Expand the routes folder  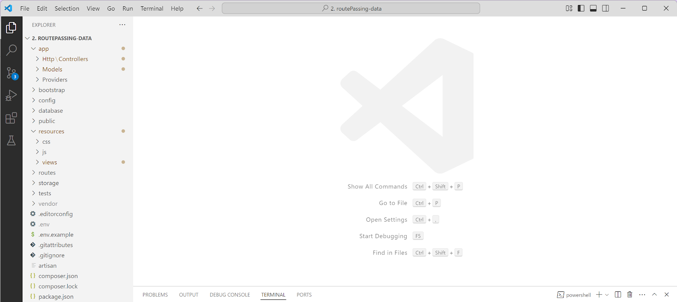click(78, 173)
